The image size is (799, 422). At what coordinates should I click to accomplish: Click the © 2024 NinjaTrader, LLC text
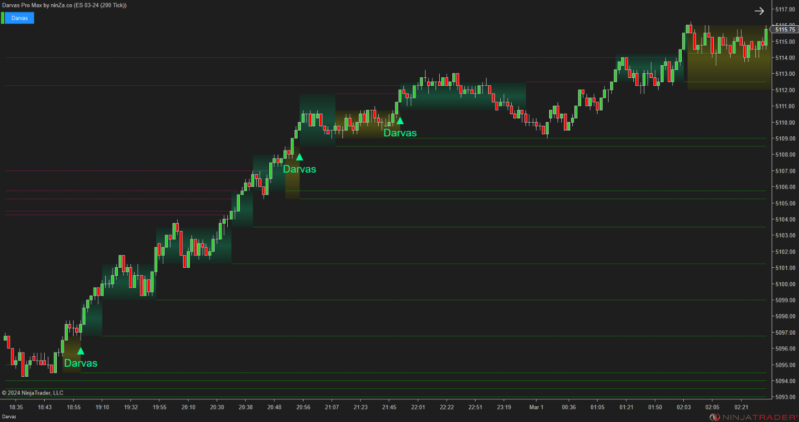pyautogui.click(x=33, y=393)
